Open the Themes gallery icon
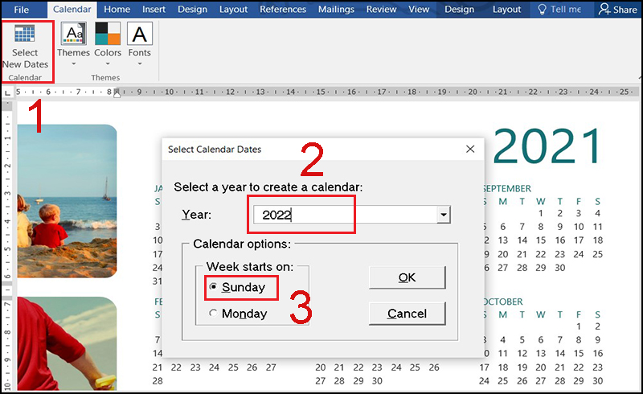 click(x=73, y=34)
